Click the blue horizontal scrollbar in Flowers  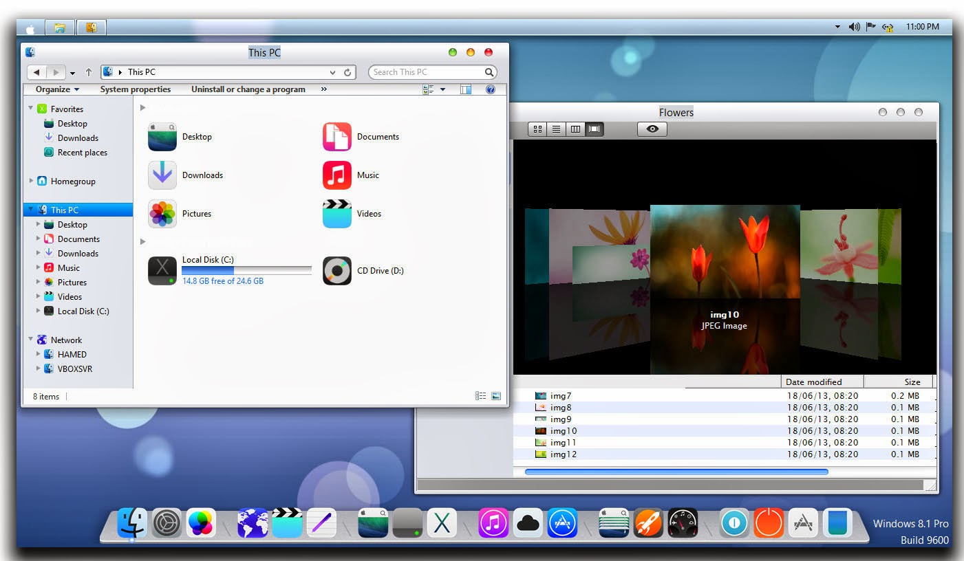(676, 472)
